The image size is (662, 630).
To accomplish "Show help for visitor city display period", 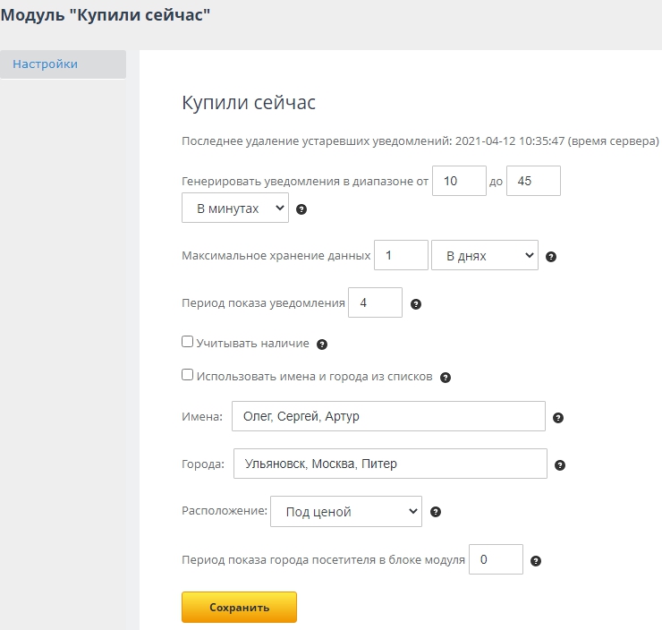I will coord(536,561).
